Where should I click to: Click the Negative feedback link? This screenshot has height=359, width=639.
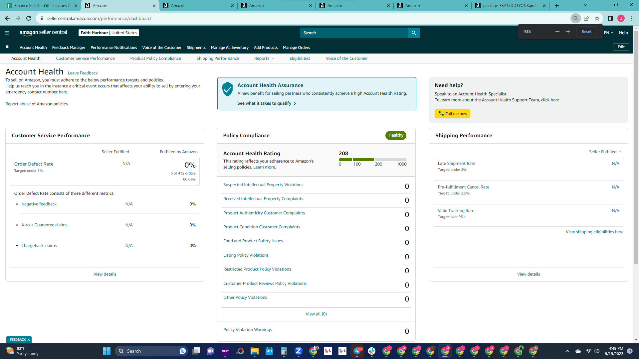tap(39, 204)
